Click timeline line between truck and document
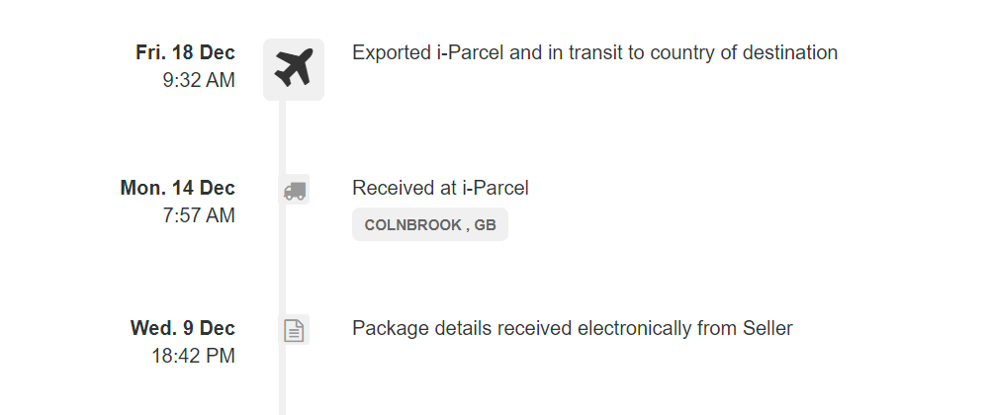The height and width of the screenshot is (415, 992). [x=282, y=259]
